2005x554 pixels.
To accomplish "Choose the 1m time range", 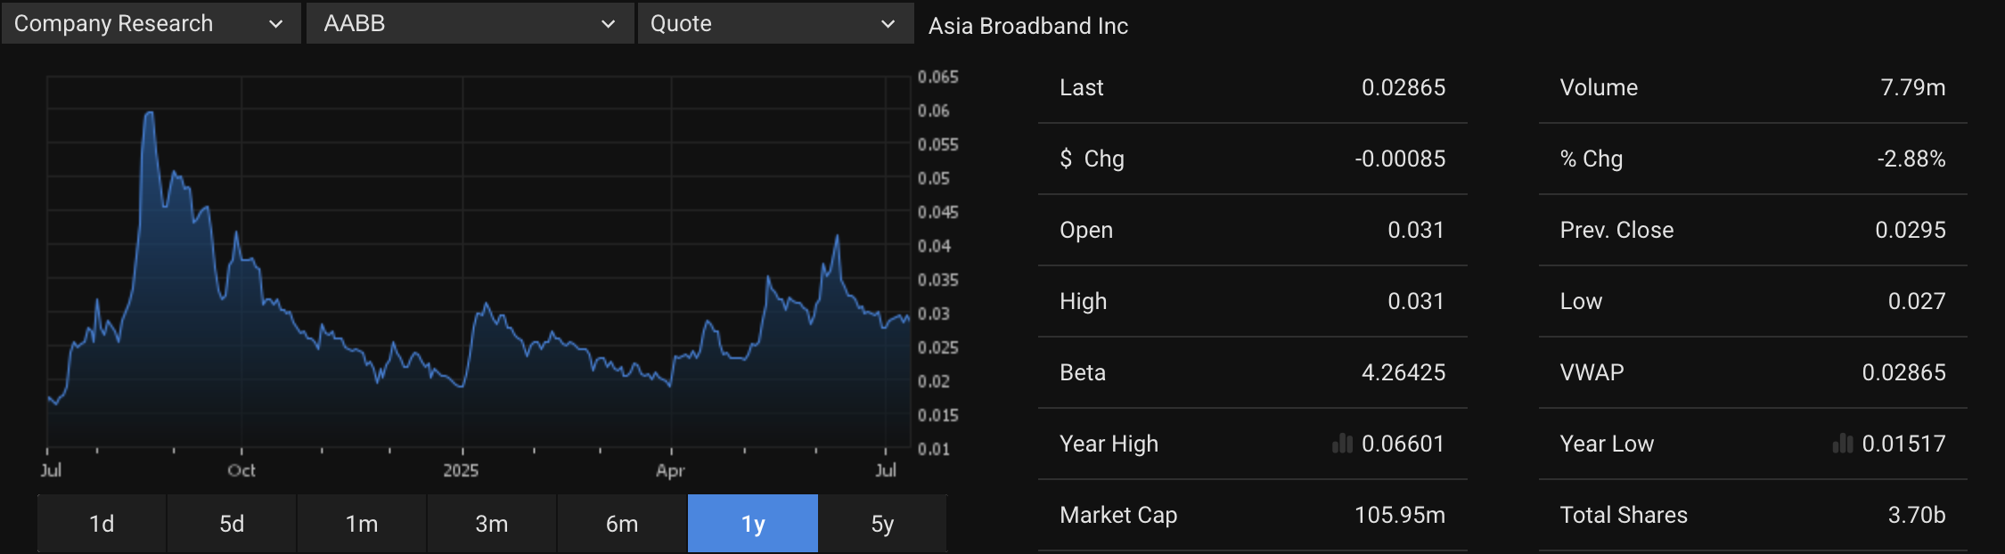I will pos(362,524).
